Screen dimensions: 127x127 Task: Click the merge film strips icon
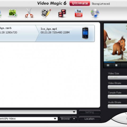(62, 13)
